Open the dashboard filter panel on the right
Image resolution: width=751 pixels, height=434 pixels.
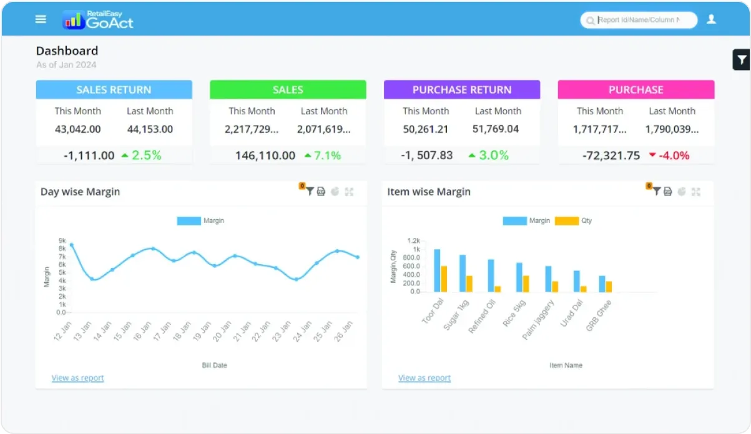741,59
